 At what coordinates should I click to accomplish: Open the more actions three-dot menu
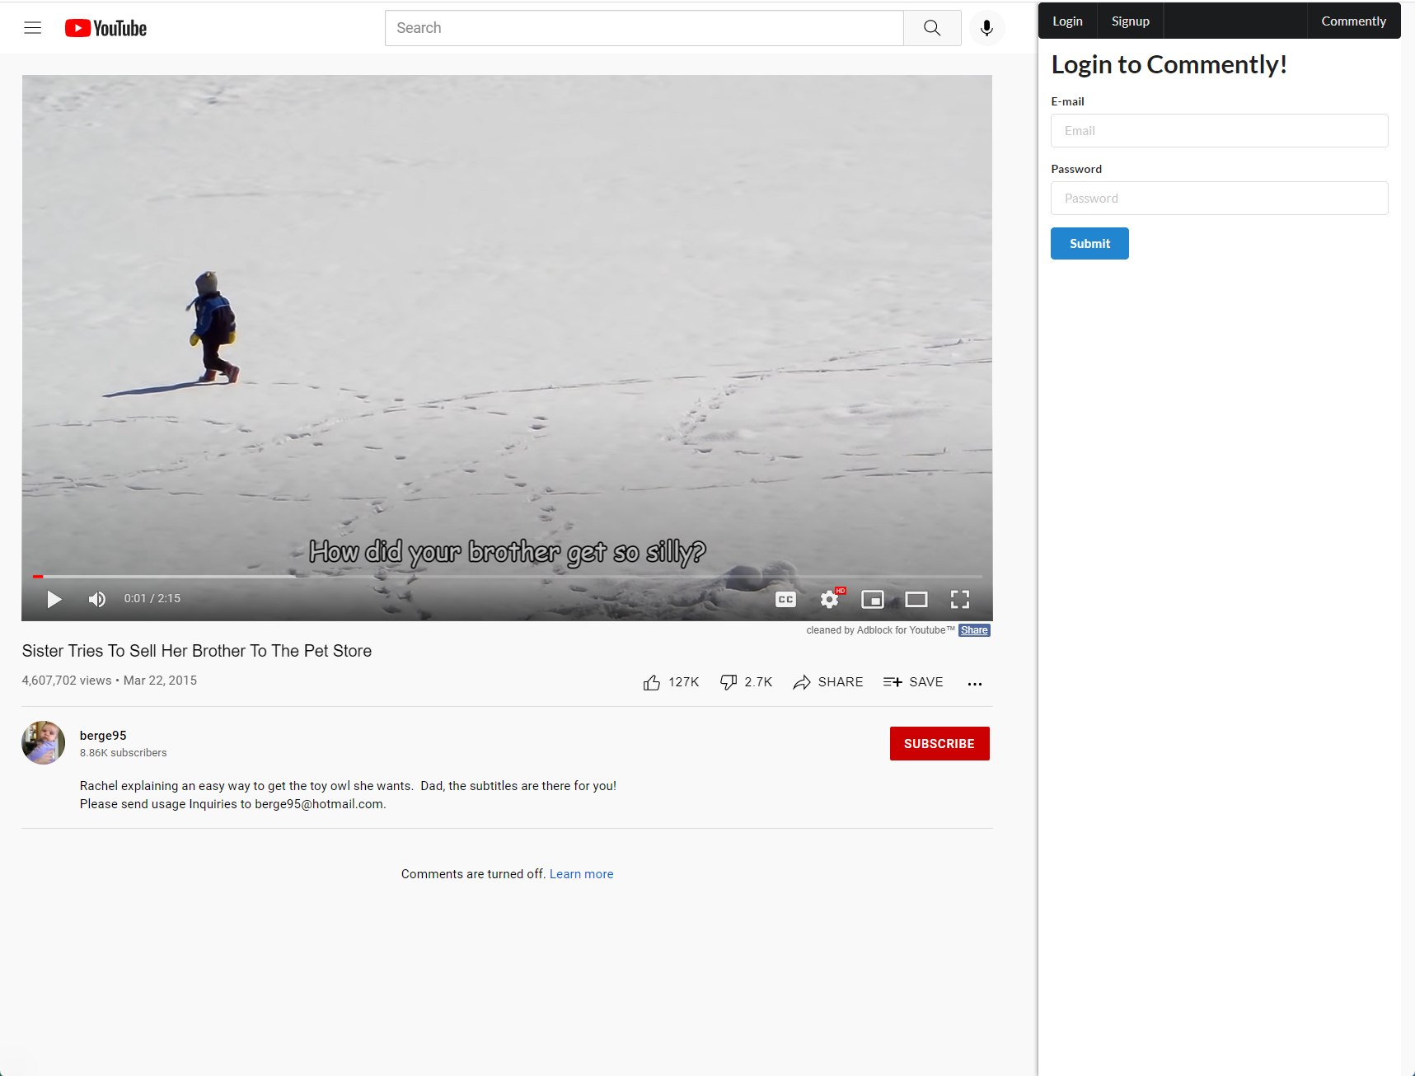tap(975, 683)
